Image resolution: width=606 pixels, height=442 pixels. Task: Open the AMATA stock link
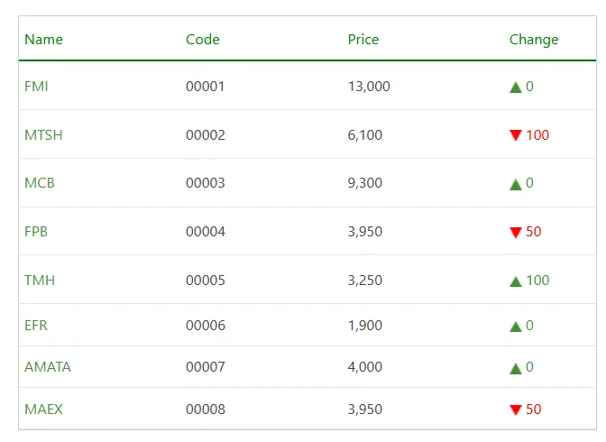point(48,367)
